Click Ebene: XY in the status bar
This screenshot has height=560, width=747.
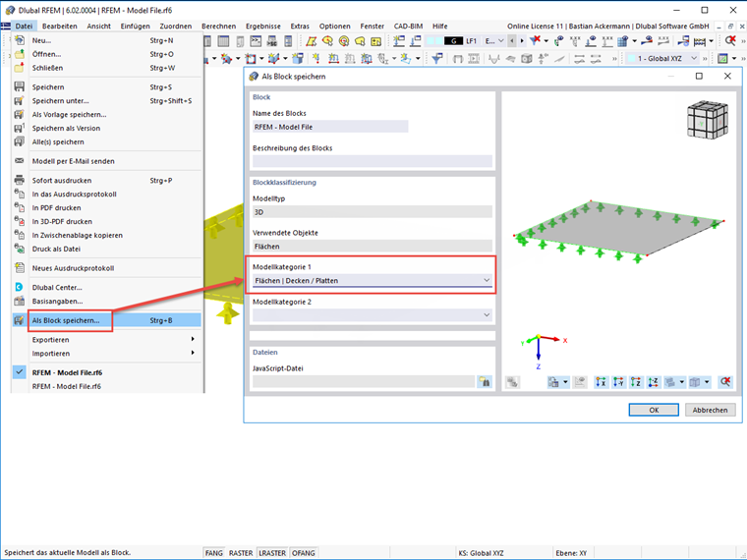571,553
